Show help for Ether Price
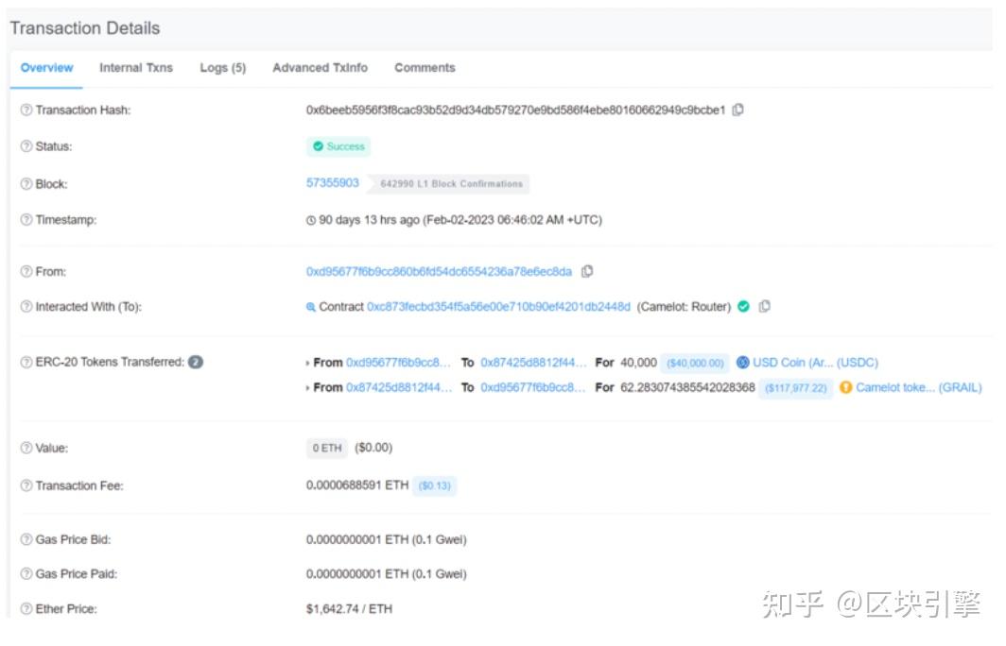The height and width of the screenshot is (646, 1006). coord(26,609)
